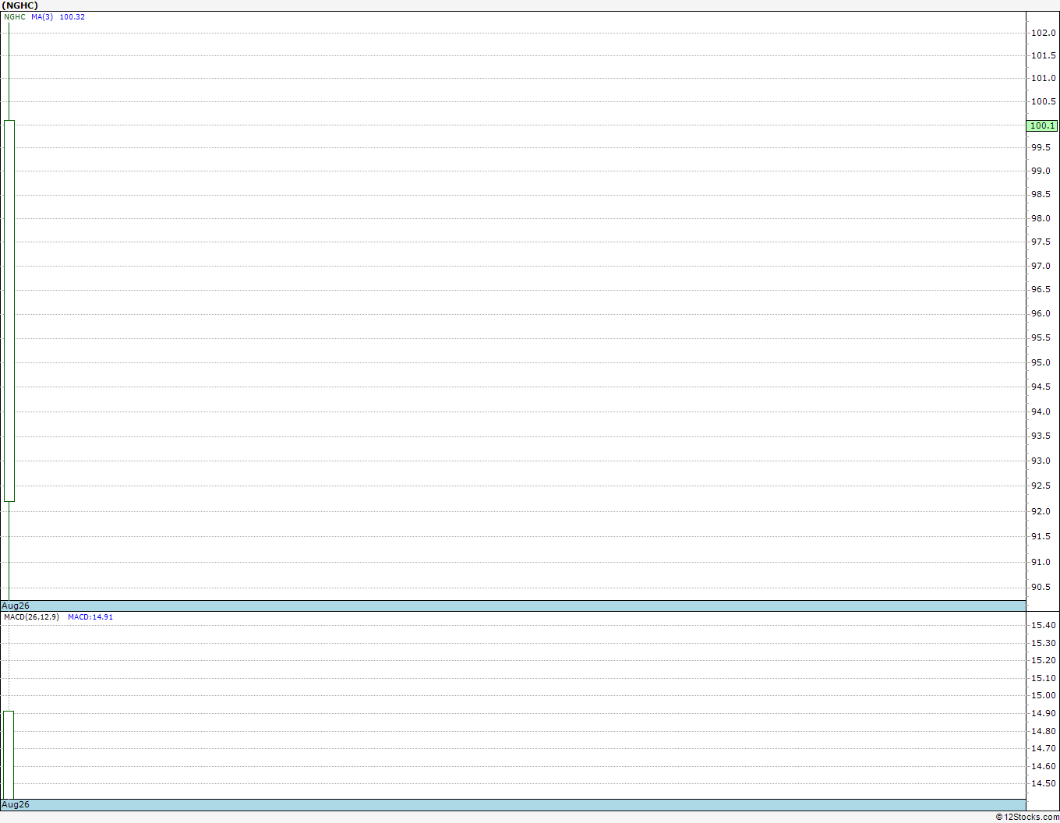
Task: Click the 100.32 moving average value
Action: (x=72, y=17)
